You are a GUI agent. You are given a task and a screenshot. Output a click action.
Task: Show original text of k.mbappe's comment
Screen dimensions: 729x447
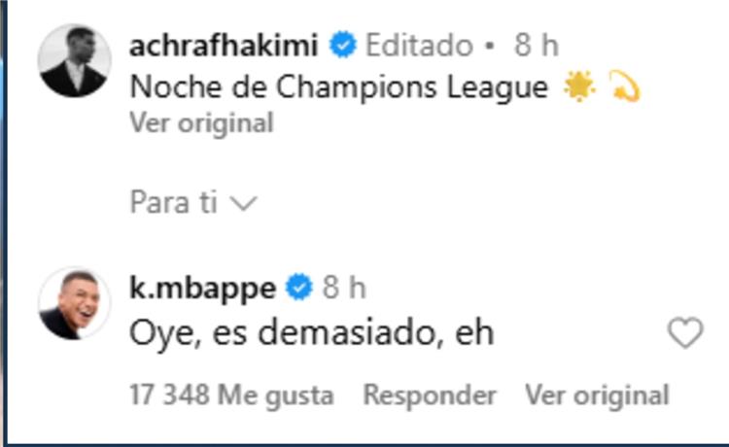tap(597, 395)
